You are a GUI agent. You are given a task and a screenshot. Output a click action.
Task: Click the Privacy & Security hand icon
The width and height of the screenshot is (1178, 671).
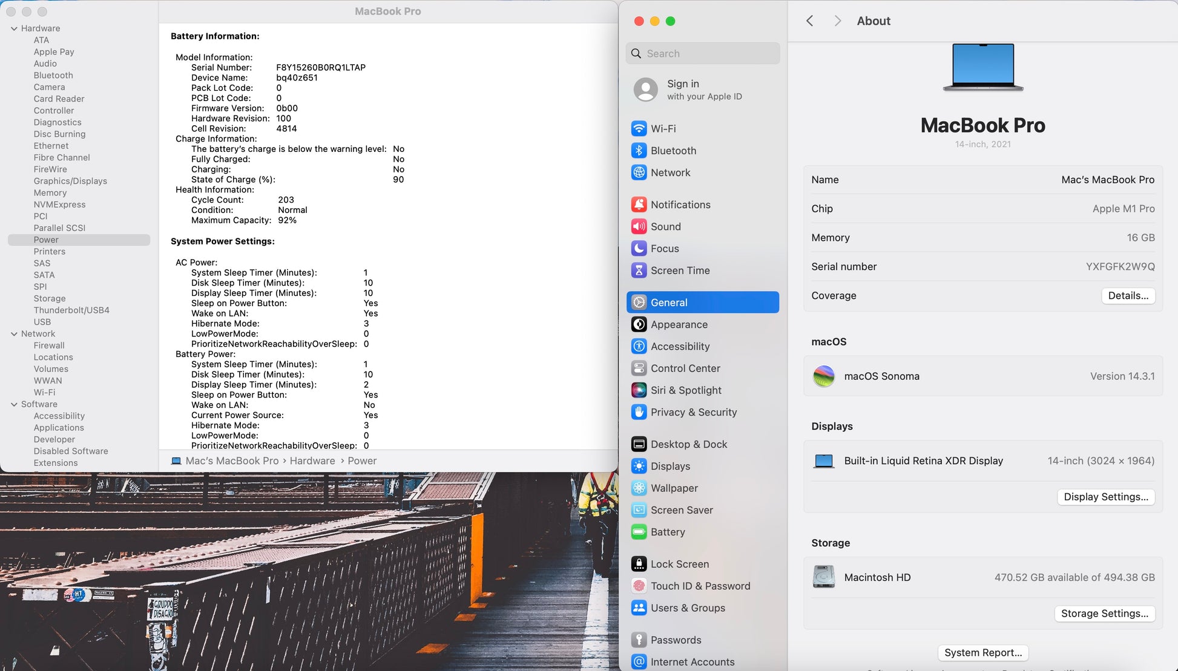[639, 412]
